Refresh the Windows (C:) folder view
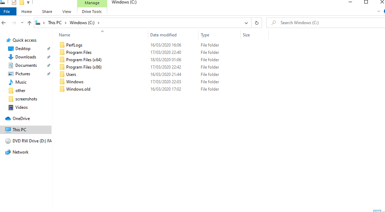 256,23
